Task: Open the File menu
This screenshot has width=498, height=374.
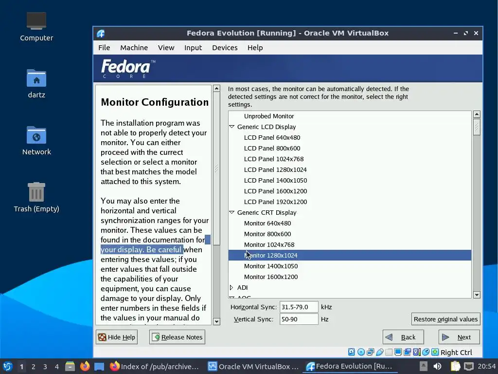Action: coord(104,48)
